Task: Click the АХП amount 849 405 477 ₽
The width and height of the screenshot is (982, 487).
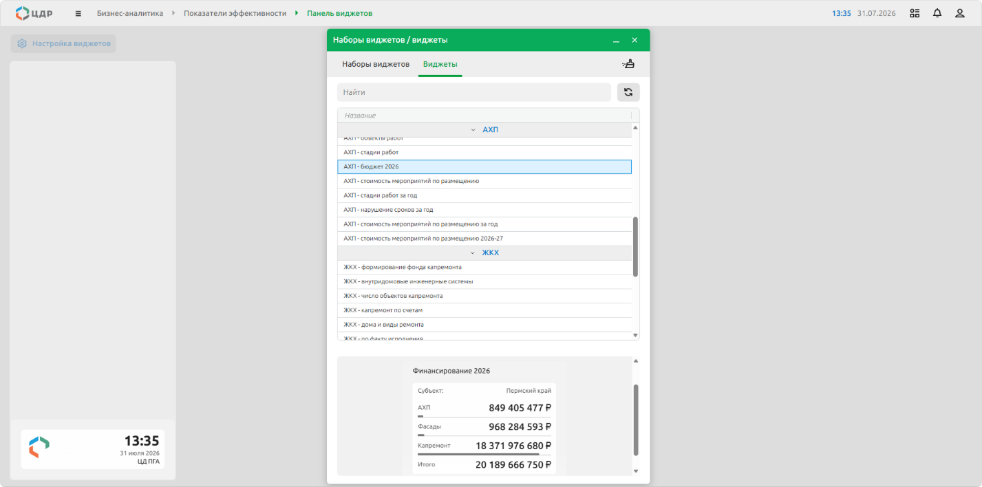Action: tap(520, 408)
